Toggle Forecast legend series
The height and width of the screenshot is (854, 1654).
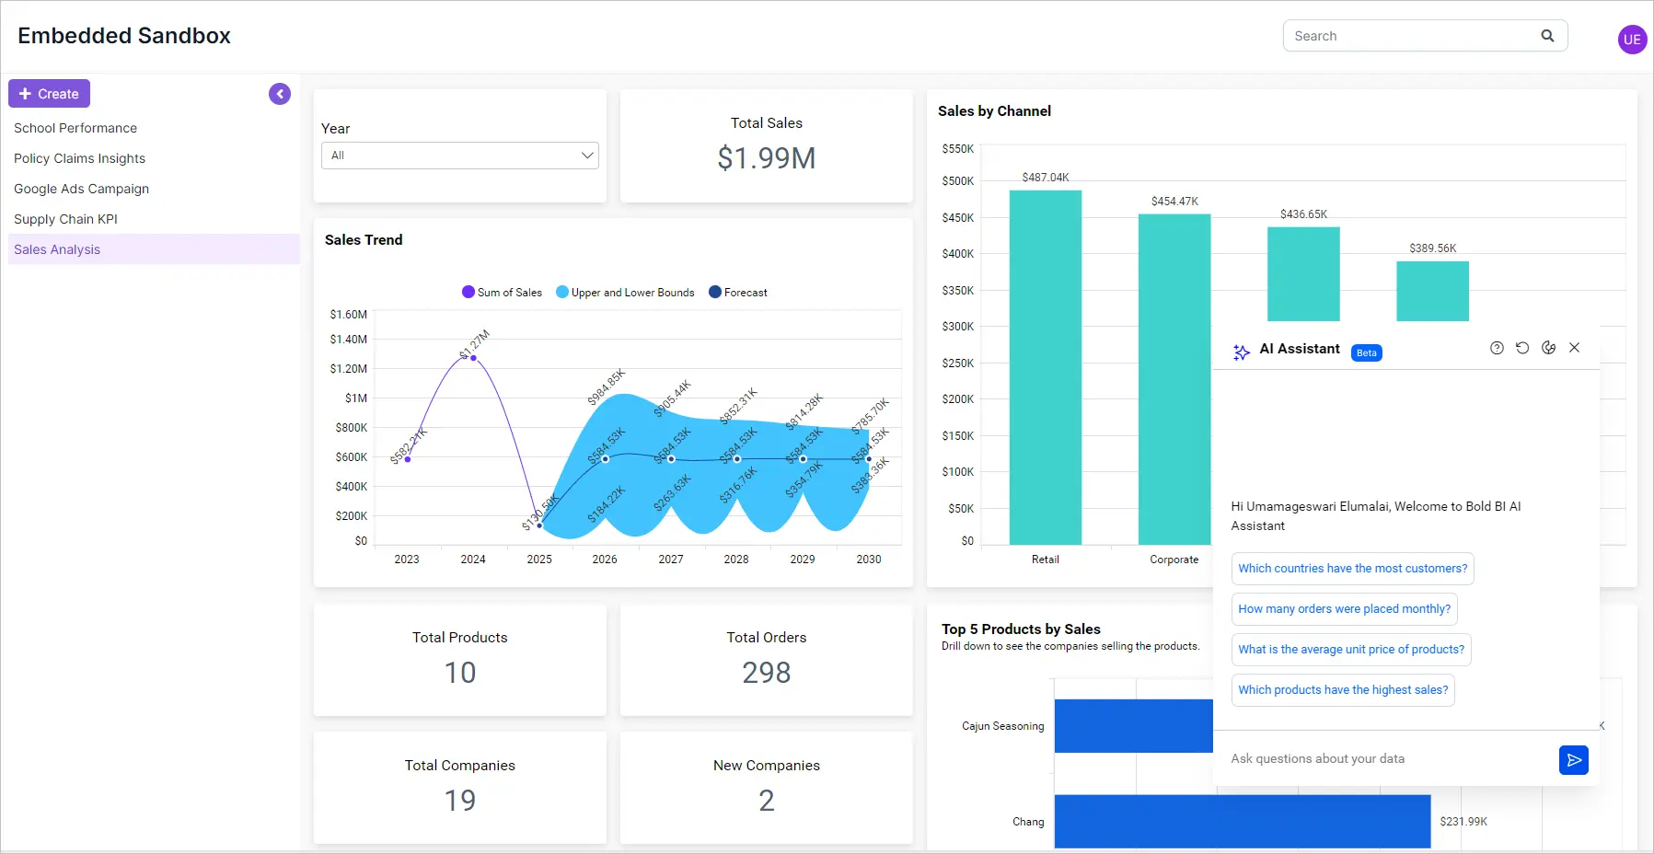(737, 293)
